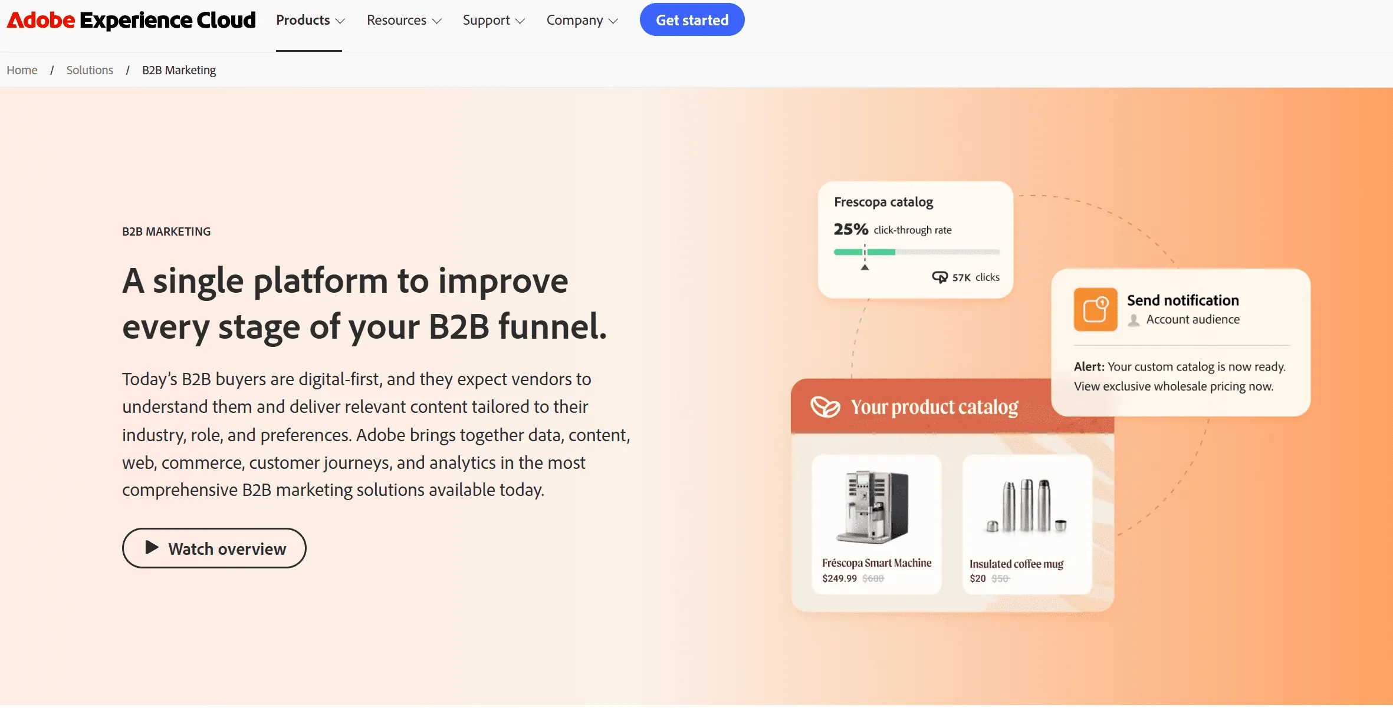Click the 'Account audience' label
The width and height of the screenshot is (1393, 708).
pyautogui.click(x=1193, y=320)
